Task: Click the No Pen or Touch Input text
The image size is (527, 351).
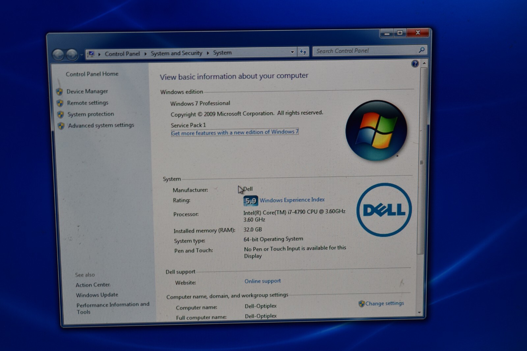Action: tap(295, 252)
